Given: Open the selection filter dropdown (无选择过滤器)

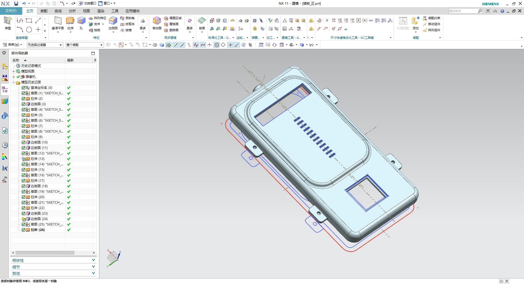Looking at the screenshot, I should point(45,45).
